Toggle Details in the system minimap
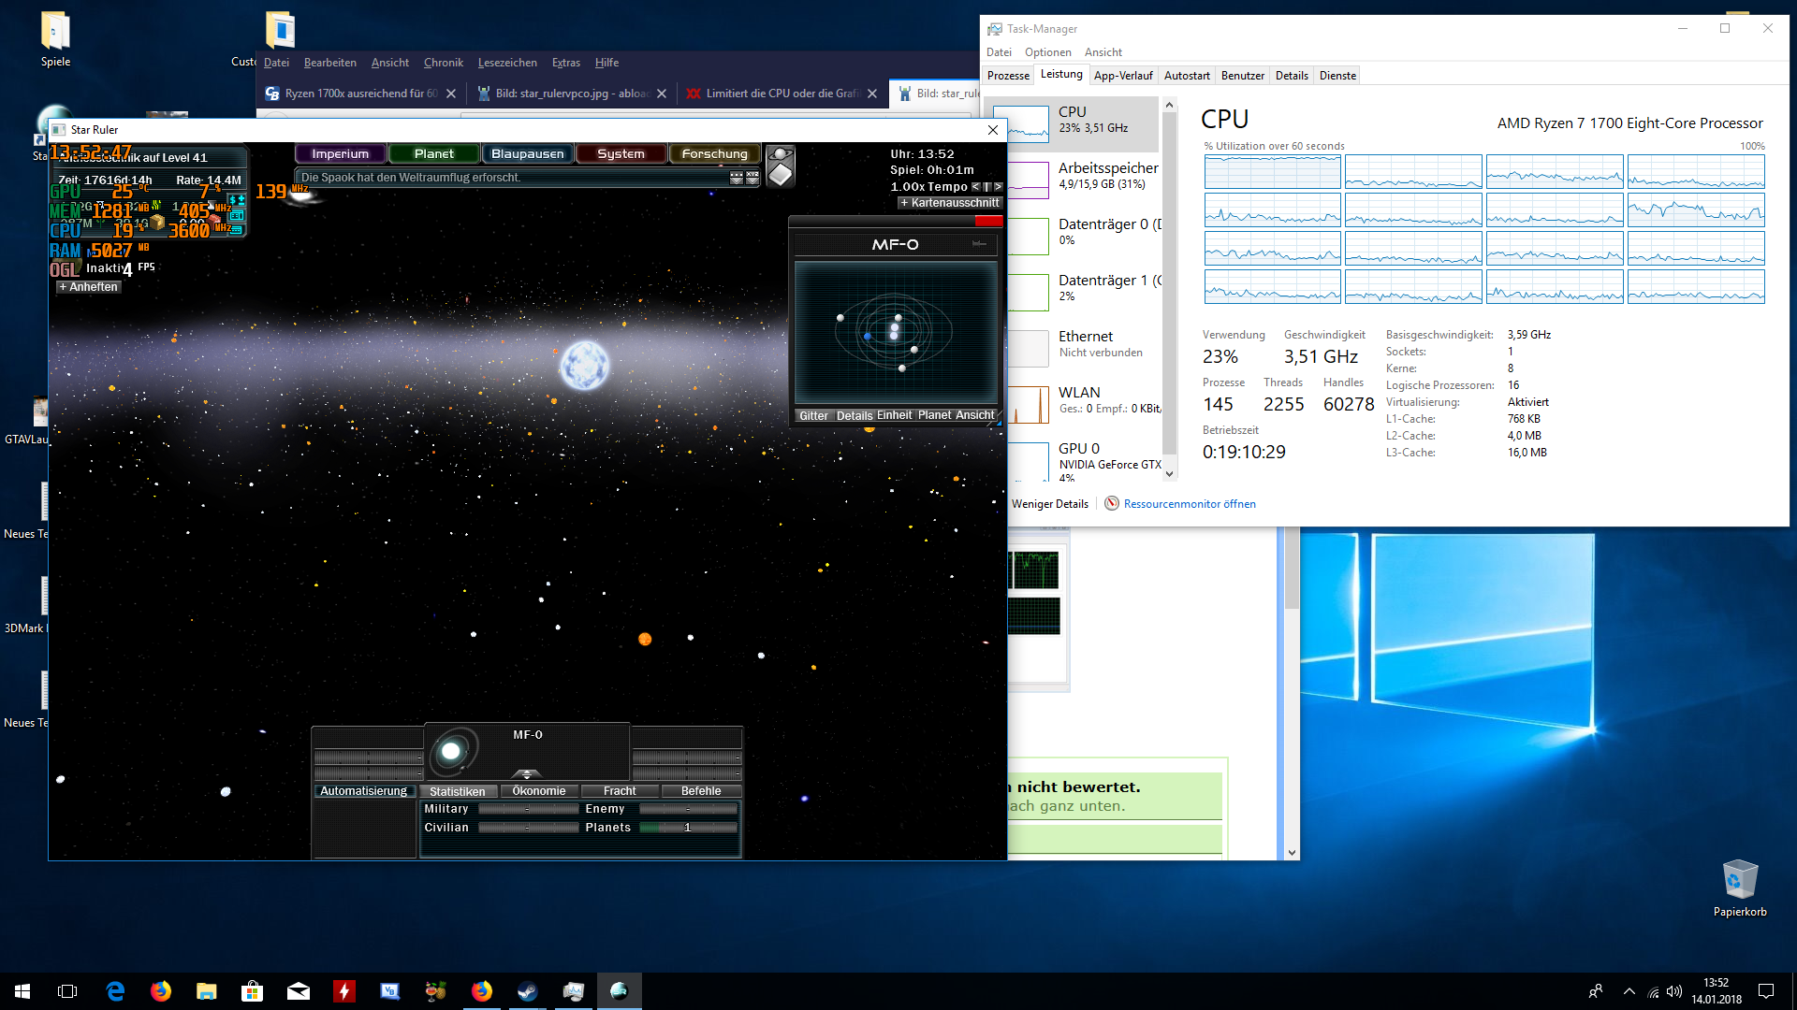1797x1010 pixels. [x=854, y=416]
